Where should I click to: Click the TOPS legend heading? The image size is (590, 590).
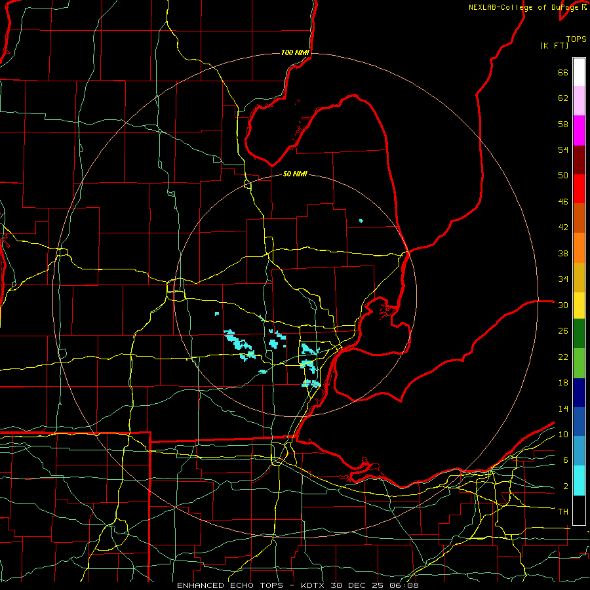[x=576, y=39]
